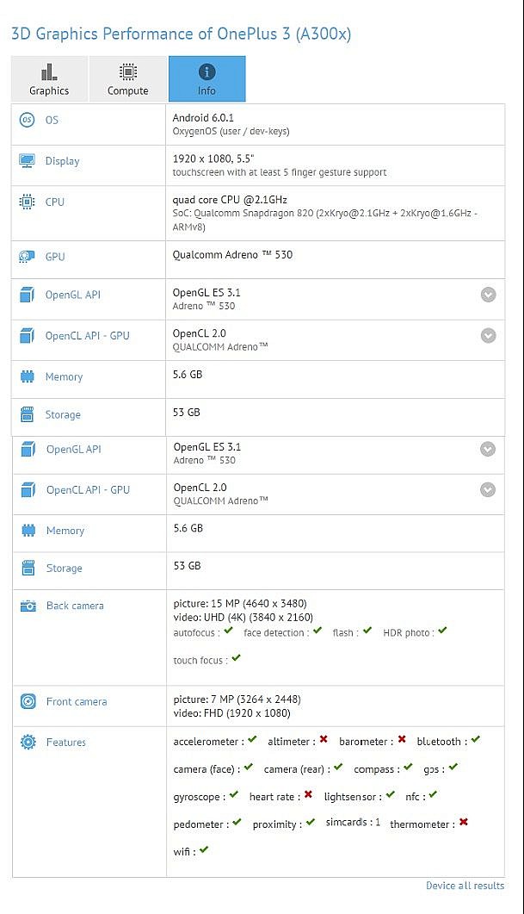Image resolution: width=524 pixels, height=914 pixels.
Task: Click the Back camera row label
Action: [x=75, y=606]
